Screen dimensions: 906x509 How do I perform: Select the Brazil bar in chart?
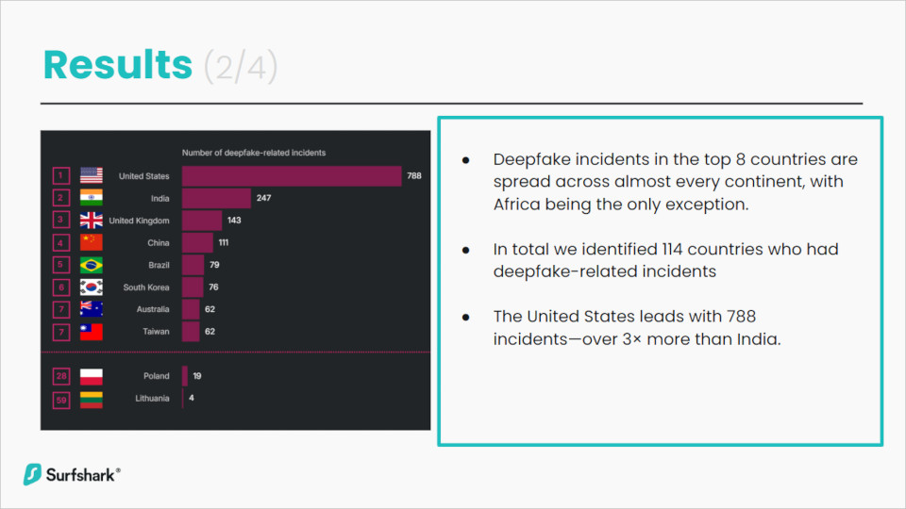193,265
